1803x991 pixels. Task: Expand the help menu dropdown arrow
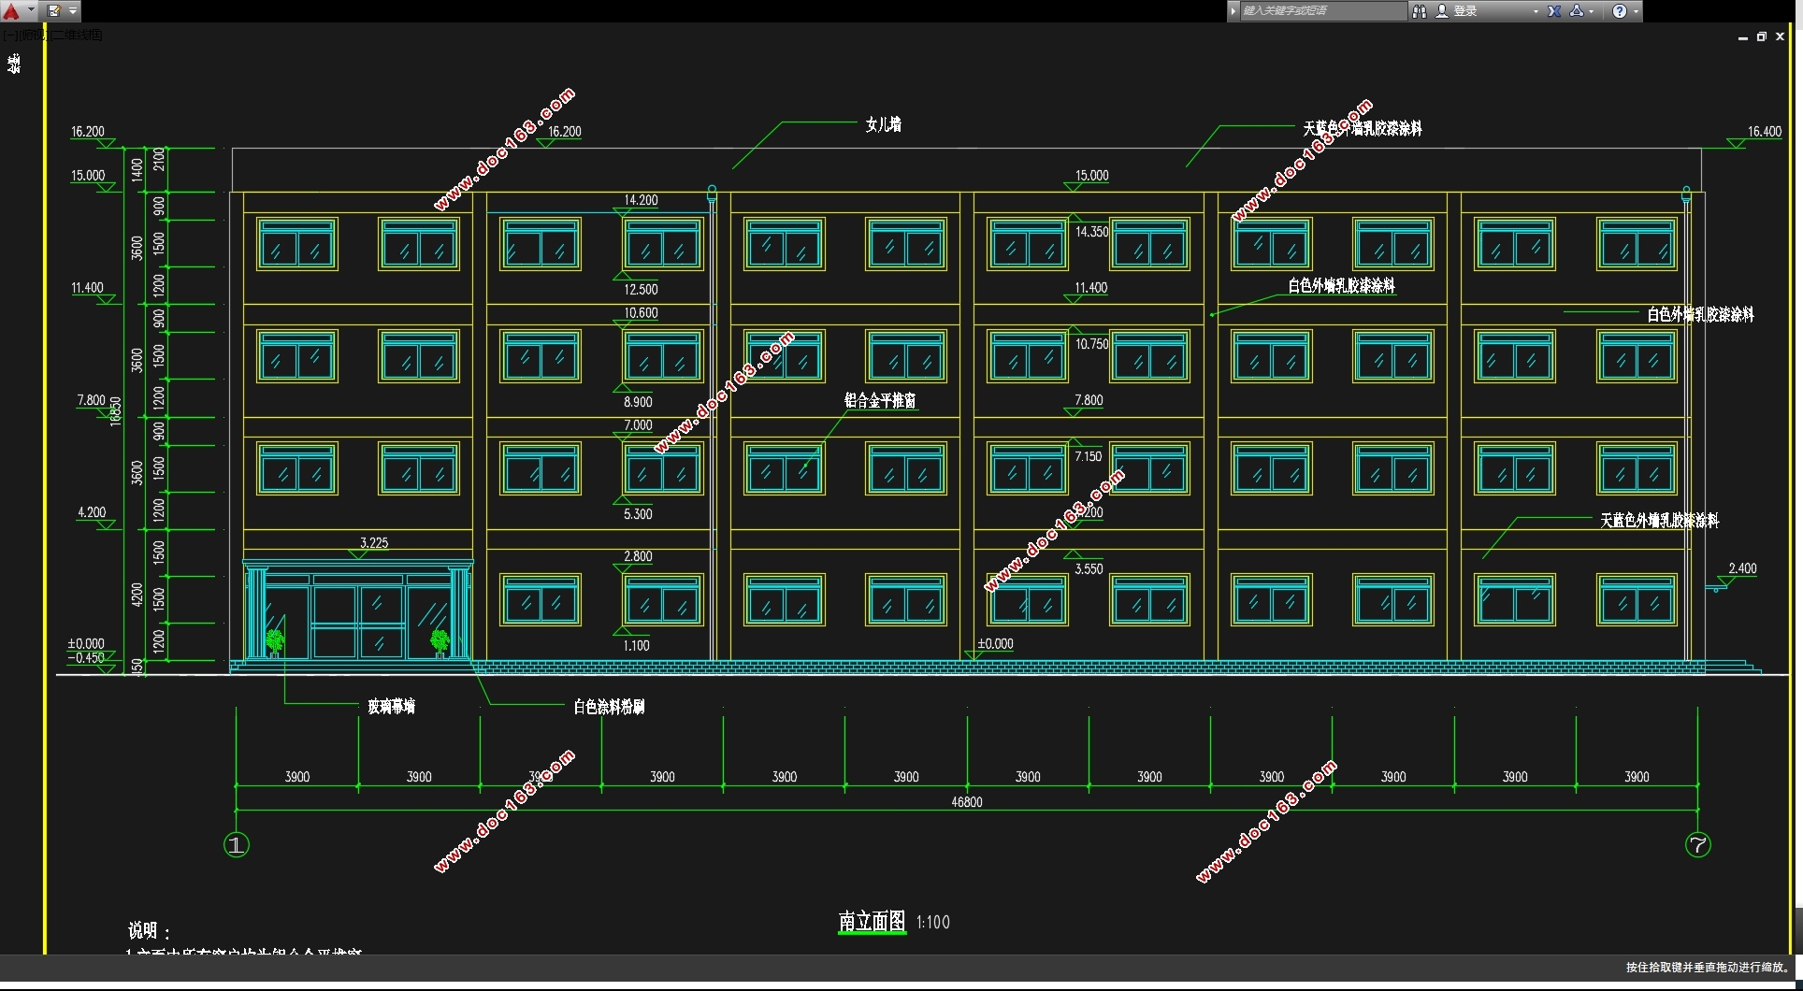[x=1636, y=11]
